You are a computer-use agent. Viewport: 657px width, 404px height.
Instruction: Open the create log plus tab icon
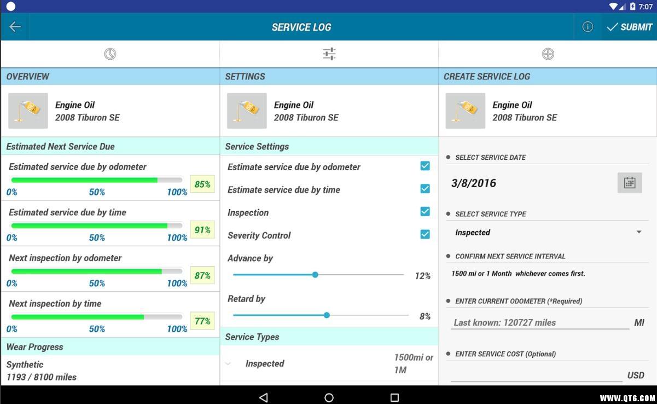(x=548, y=54)
